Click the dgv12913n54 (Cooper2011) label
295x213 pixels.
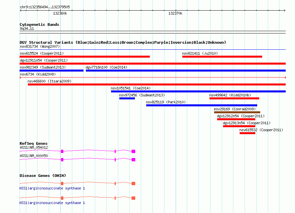click(x=247, y=123)
